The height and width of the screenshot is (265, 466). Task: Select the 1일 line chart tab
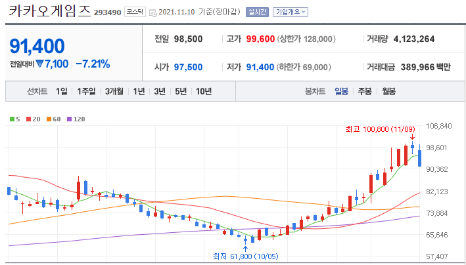(62, 91)
